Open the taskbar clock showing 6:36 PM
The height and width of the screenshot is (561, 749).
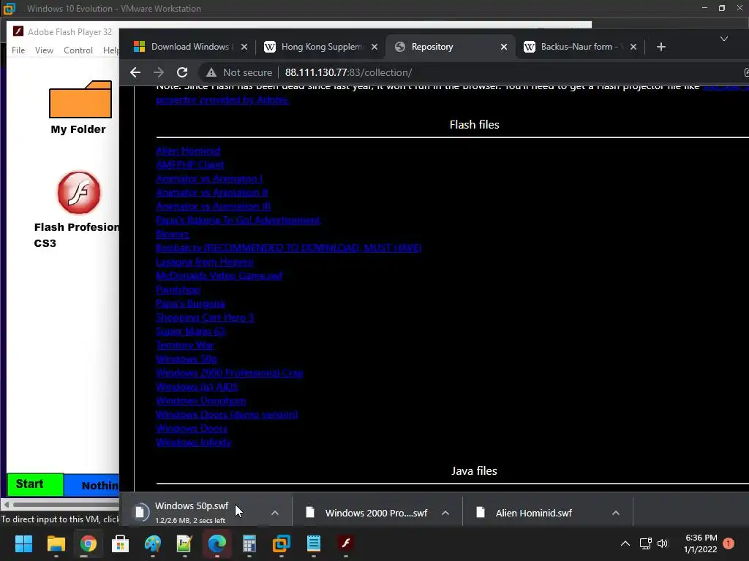click(701, 543)
